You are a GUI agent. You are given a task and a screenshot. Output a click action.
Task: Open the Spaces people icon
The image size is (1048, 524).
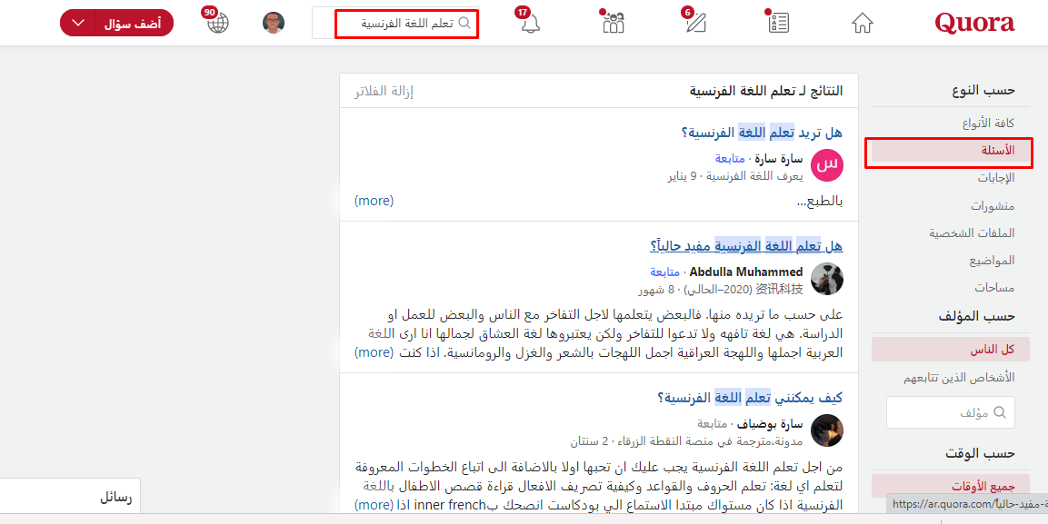pyautogui.click(x=614, y=24)
